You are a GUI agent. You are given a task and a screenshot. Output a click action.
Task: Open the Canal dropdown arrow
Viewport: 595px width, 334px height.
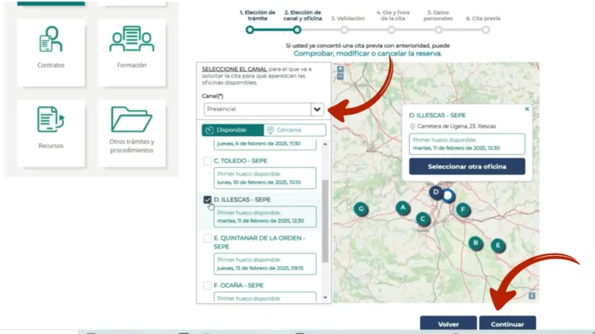(317, 110)
